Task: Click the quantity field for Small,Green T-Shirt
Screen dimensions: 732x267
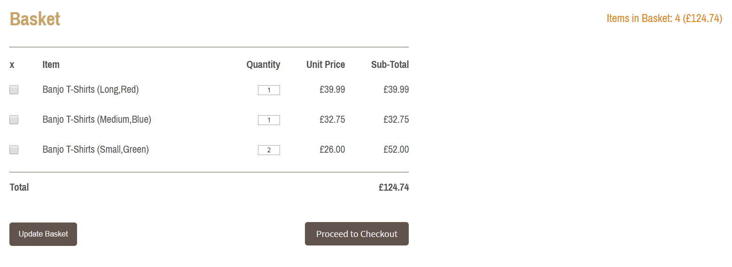Action: pyautogui.click(x=269, y=150)
